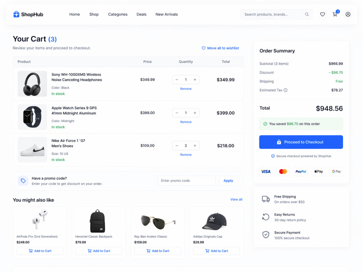Add AirPods Pro to cart
The width and height of the screenshot is (363, 272).
coord(40,251)
